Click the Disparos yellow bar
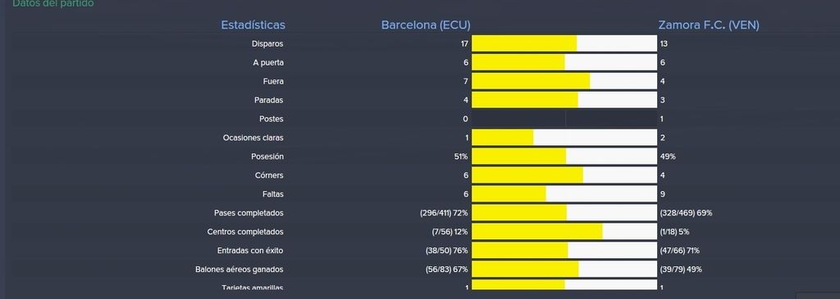This screenshot has height=299, width=840. click(x=524, y=44)
